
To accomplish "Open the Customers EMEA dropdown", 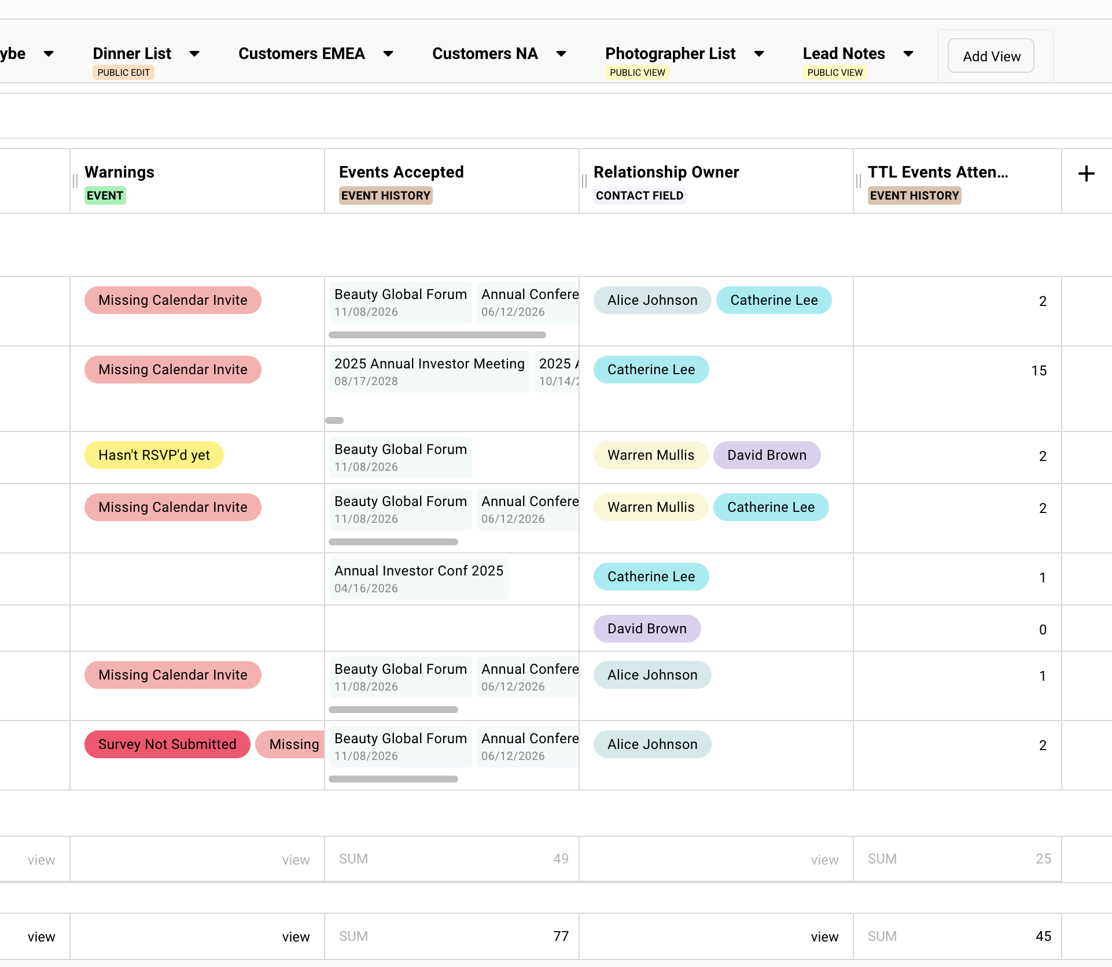I will point(388,54).
